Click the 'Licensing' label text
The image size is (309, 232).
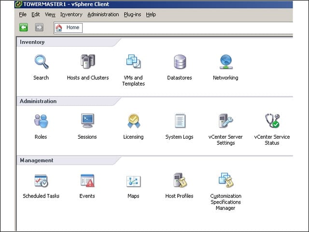tap(133, 137)
